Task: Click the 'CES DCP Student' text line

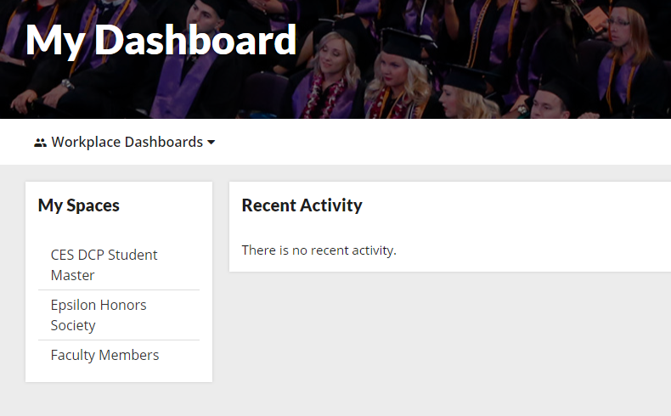Action: click(x=104, y=255)
